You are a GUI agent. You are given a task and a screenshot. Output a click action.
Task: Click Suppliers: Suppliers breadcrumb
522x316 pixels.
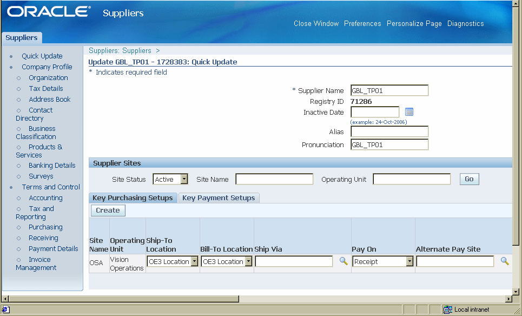(x=120, y=51)
